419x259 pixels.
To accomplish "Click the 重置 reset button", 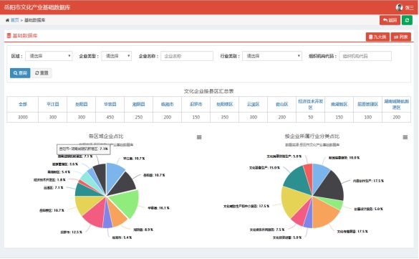I will 42,73.
